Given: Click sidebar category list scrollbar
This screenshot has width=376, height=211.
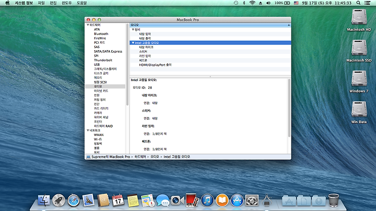Looking at the screenshot, I should 127,65.
